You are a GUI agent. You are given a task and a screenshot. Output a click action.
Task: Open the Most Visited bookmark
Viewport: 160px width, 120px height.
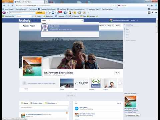(8, 9)
